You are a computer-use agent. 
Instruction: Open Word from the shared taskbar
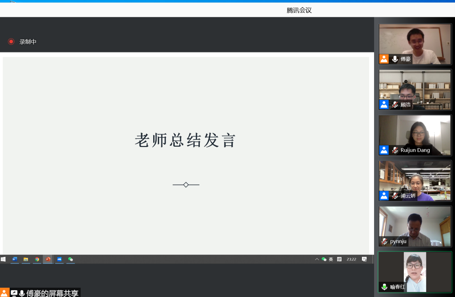click(15, 259)
